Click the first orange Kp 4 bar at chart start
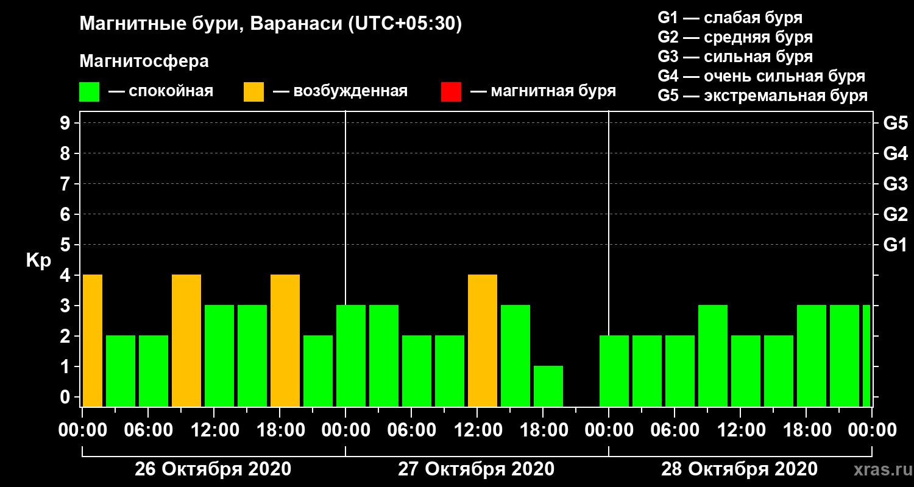 (x=92, y=341)
